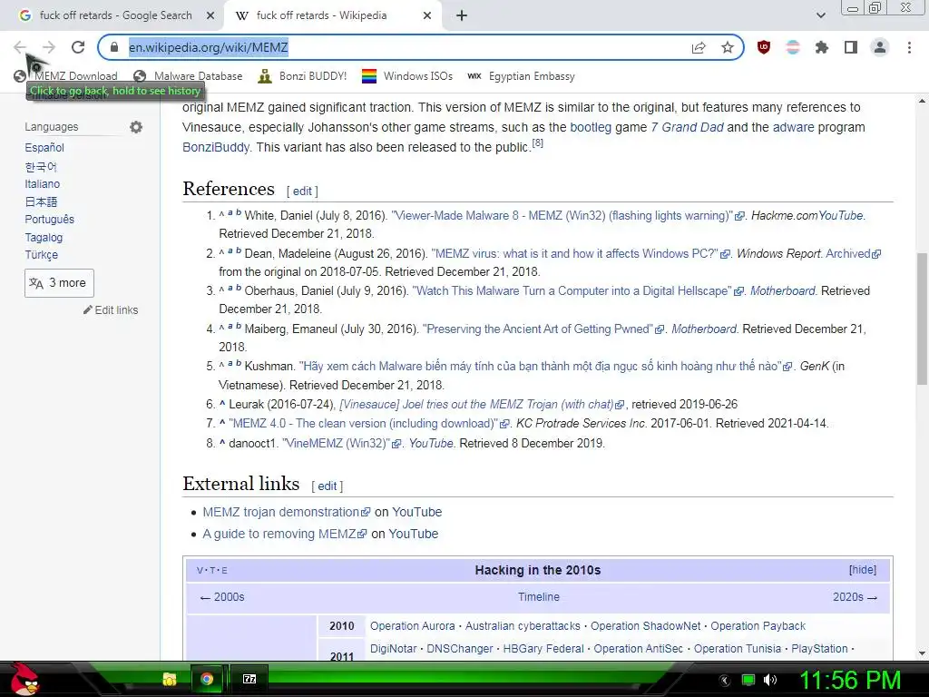This screenshot has height=697, width=929.
Task: Open the Extensions puzzle piece menu
Action: pyautogui.click(x=822, y=47)
